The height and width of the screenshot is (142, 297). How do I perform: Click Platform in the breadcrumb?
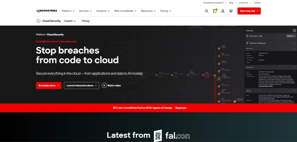[40, 34]
